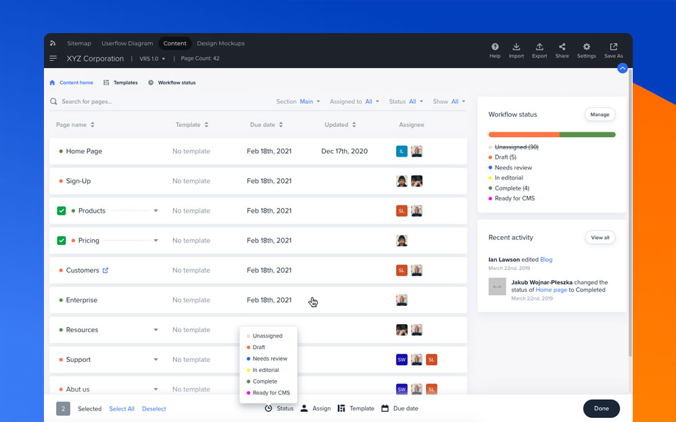Screen dimensions: 676x422
Task: Click the external link icon next to Customers
Action: (105, 270)
